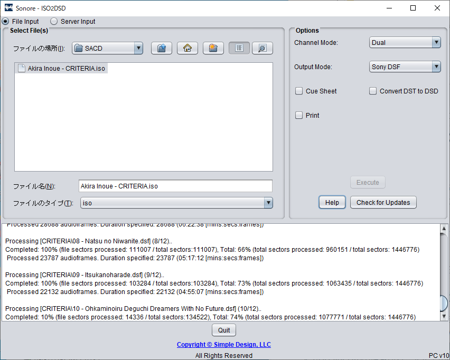
Task: Minimize the Sonore ISO2DSD window
Action: pos(389,8)
